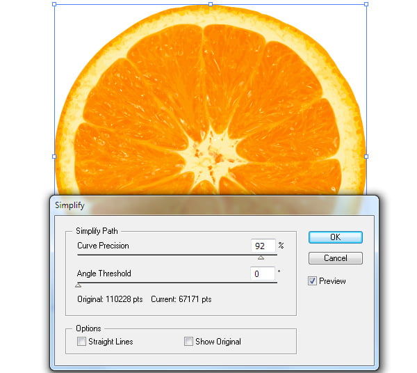
Task: Click the top-right selection handle
Action: pos(366,4)
